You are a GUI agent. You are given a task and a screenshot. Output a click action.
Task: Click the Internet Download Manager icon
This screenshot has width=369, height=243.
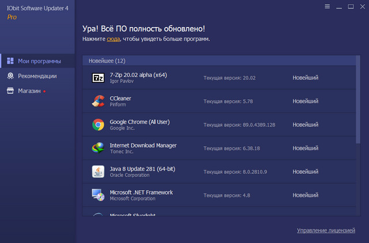(x=97, y=148)
